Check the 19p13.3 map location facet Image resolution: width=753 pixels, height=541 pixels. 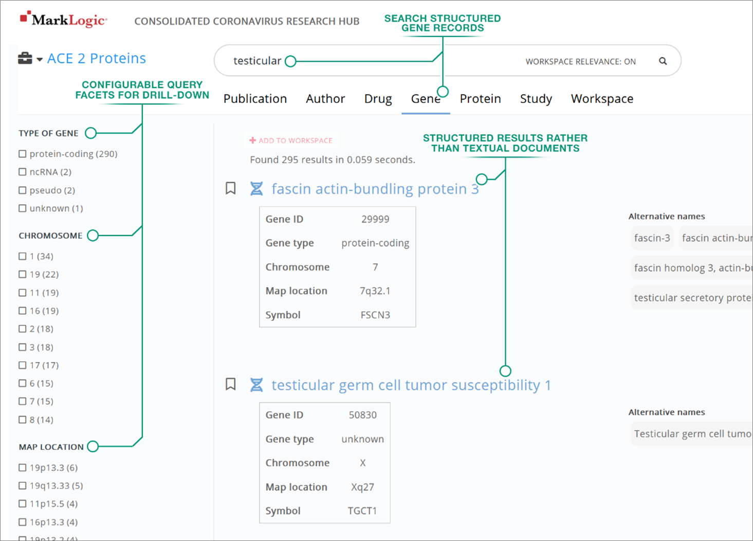point(22,467)
